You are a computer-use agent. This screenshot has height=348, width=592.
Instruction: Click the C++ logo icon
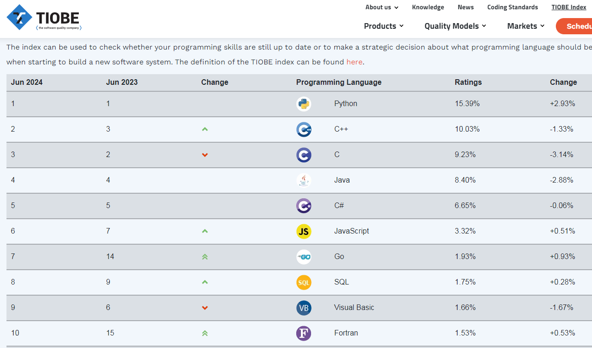tap(304, 129)
